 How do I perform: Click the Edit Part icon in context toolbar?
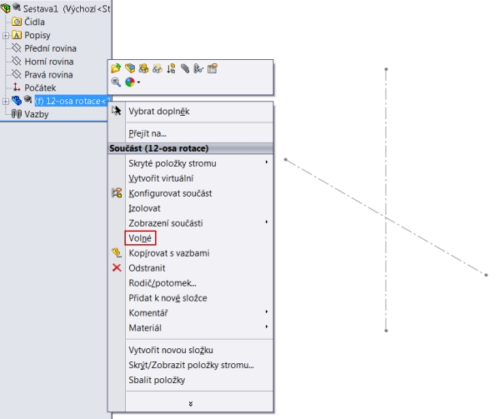(x=130, y=68)
